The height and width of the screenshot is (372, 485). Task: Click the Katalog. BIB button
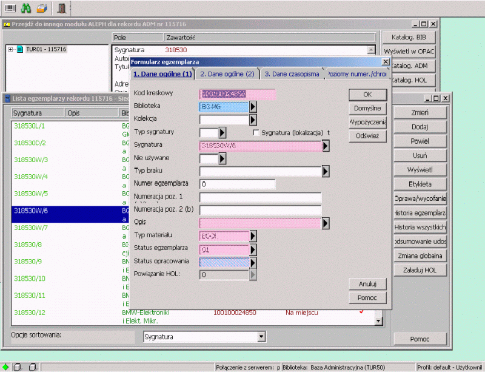(x=409, y=37)
